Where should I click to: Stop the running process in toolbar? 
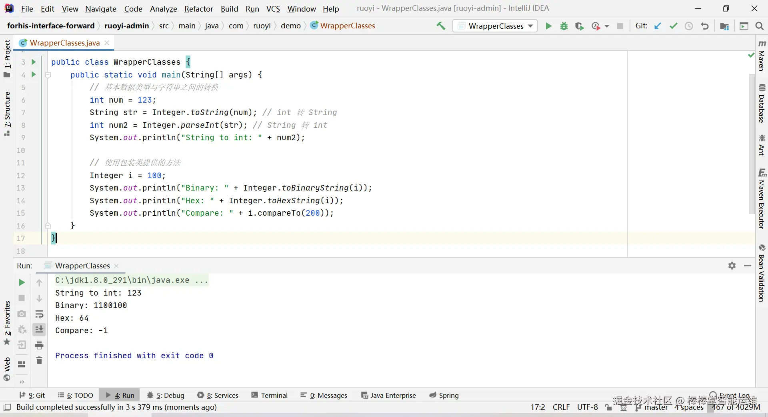[620, 26]
